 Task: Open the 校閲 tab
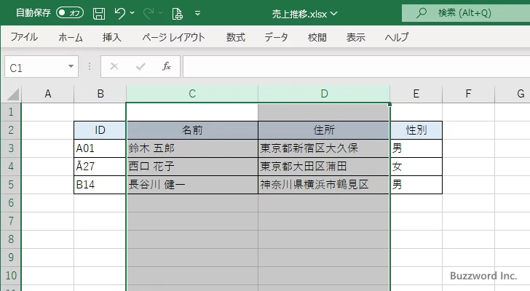tap(317, 37)
